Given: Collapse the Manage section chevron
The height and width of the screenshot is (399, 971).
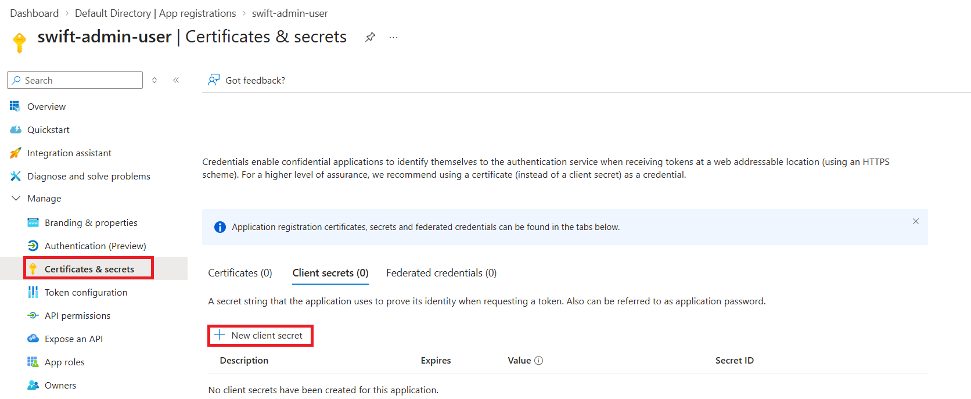Looking at the screenshot, I should point(16,199).
